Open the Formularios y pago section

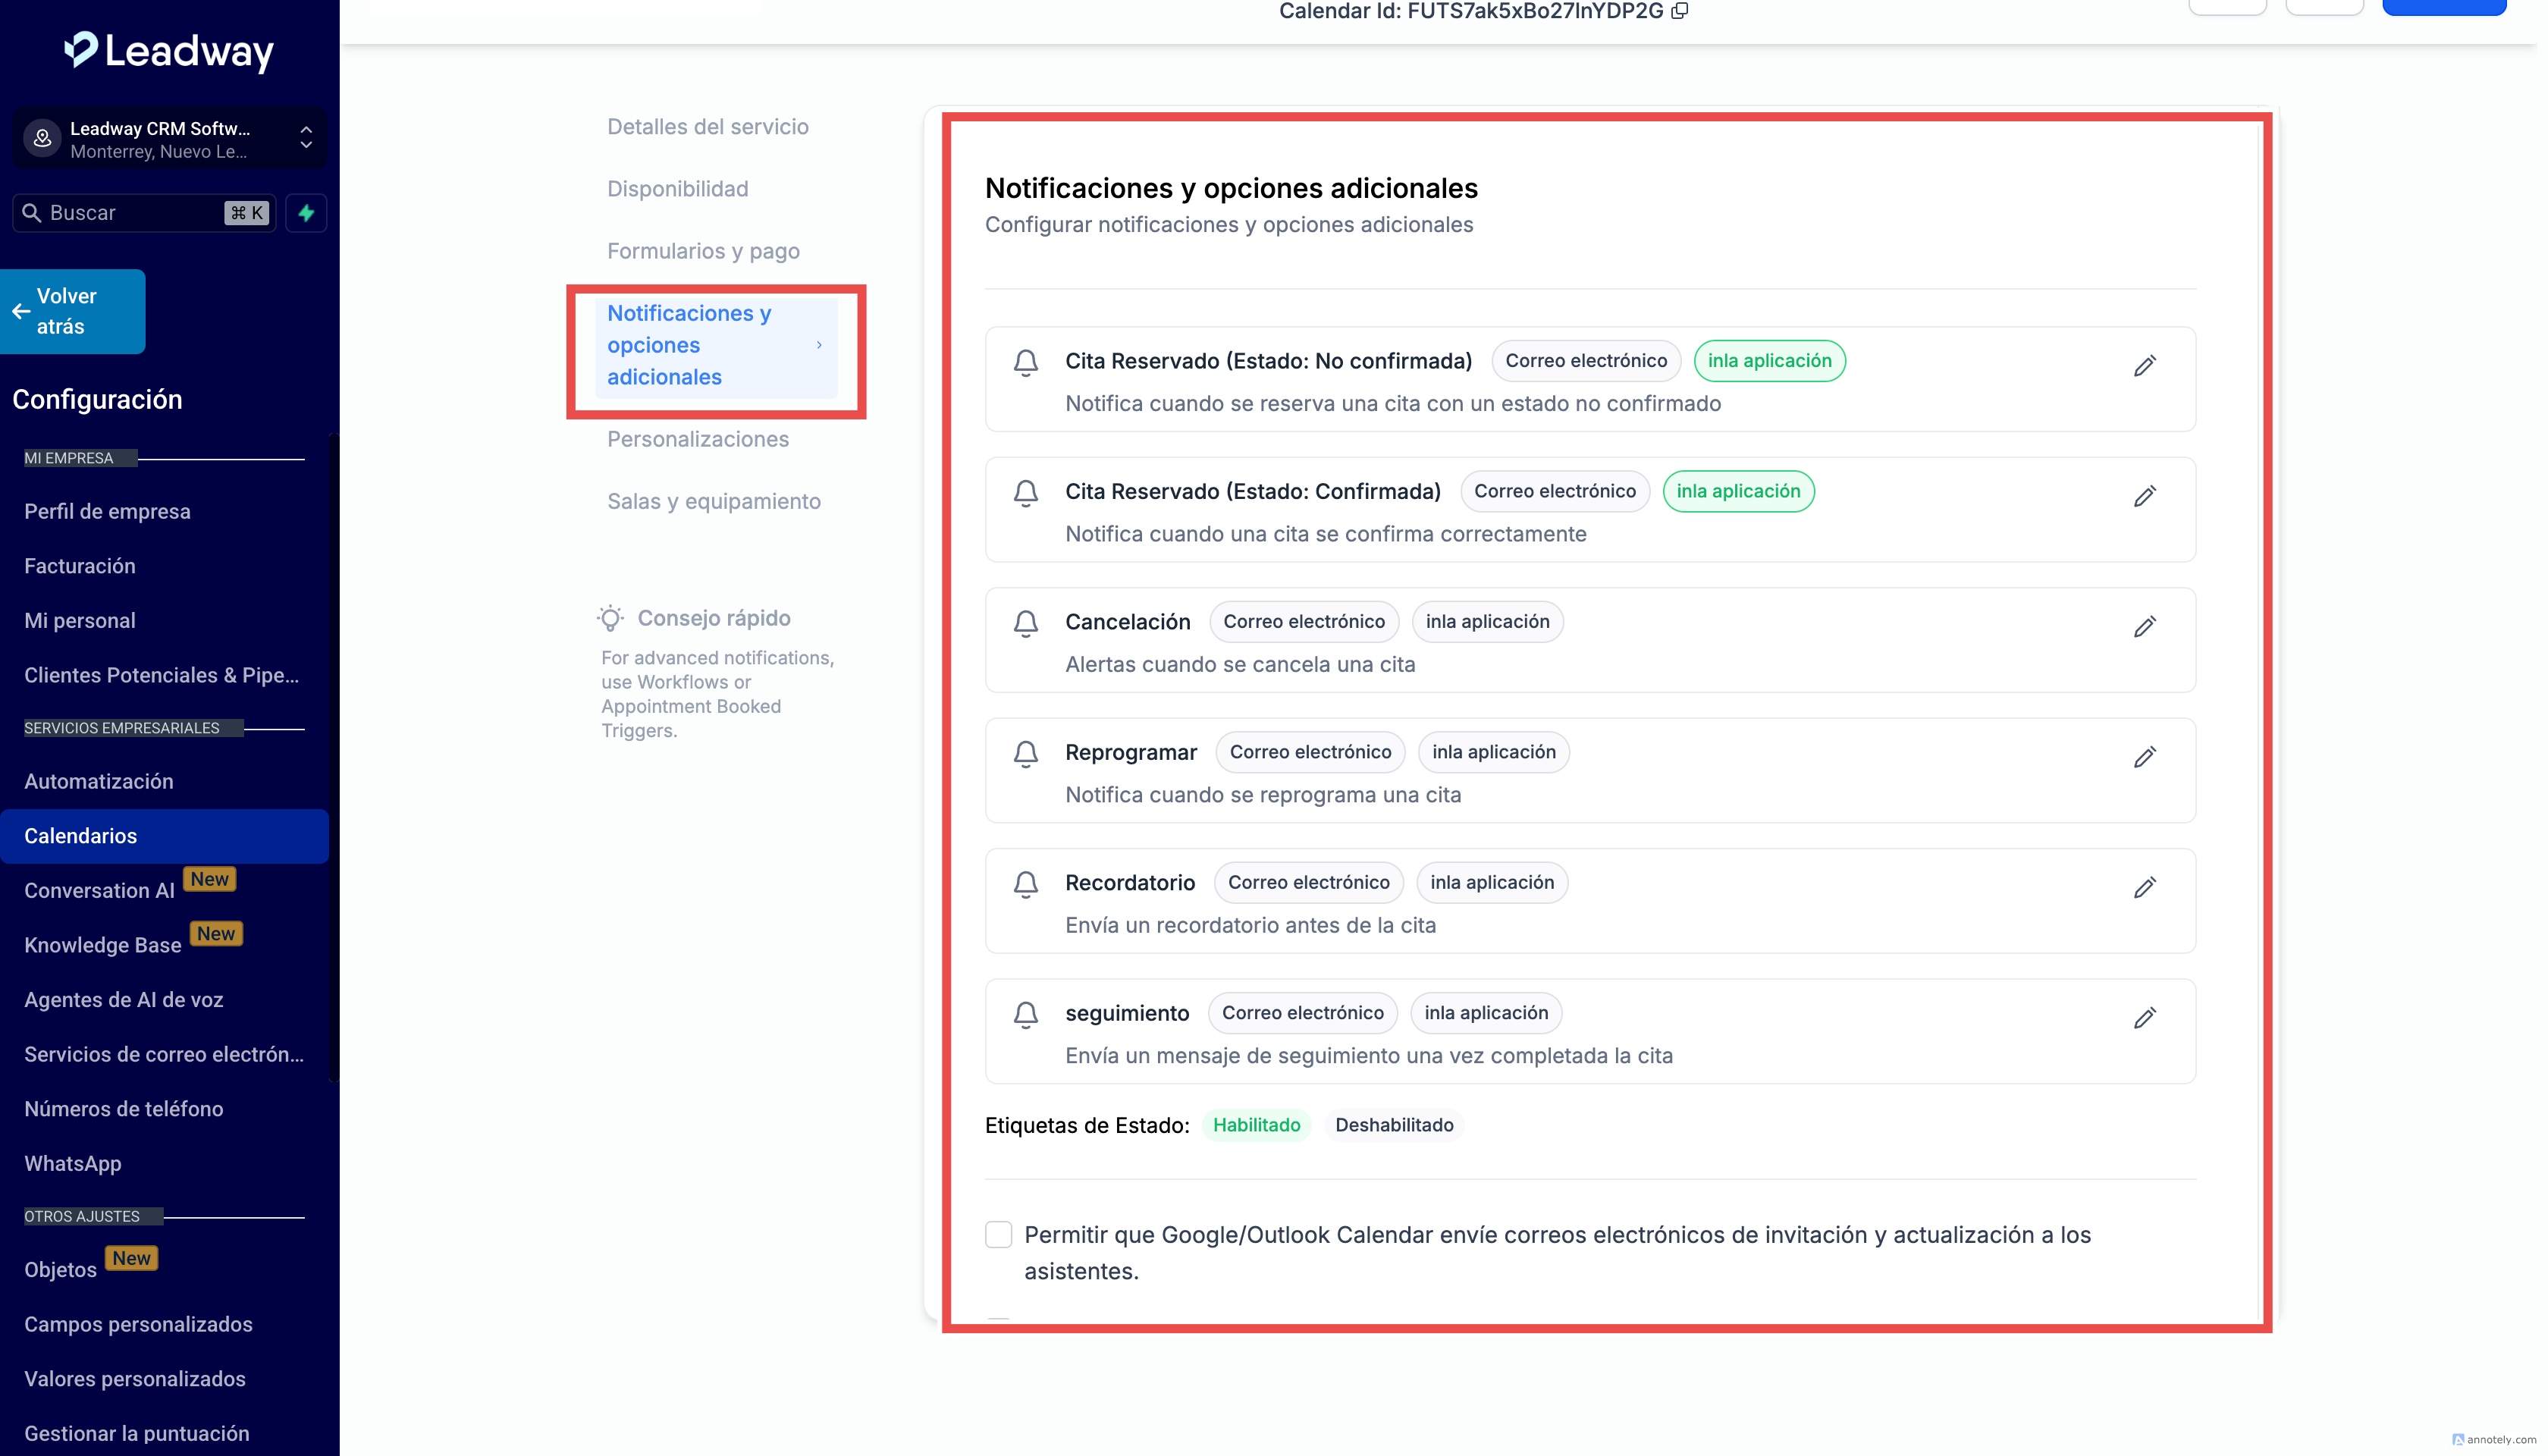(703, 251)
